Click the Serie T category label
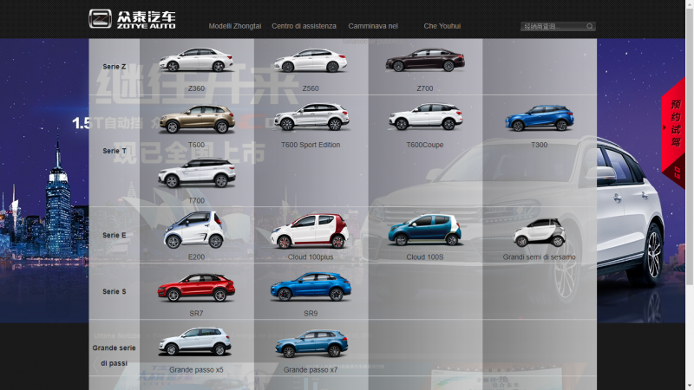 115,151
